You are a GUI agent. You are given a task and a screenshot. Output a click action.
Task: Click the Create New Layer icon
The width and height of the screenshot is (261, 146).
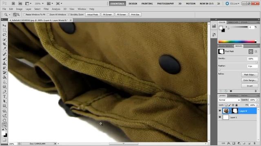coord(249,143)
